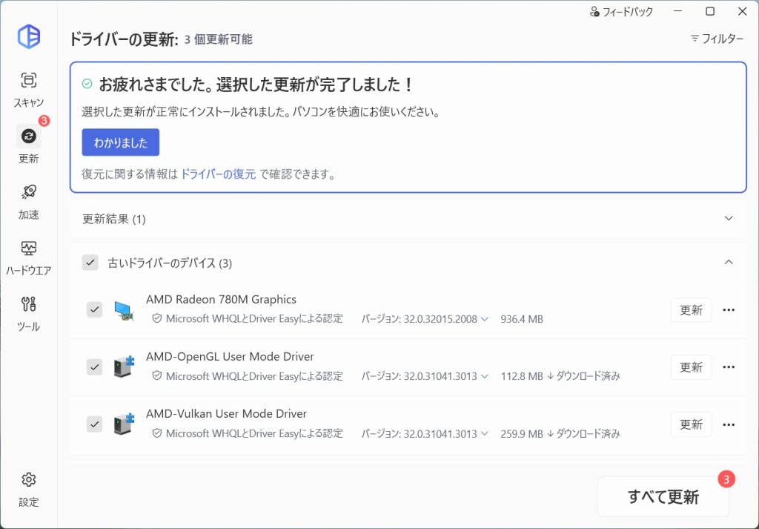Viewport: 759px width, 529px height.
Task: Click 更新 button for AMD-OpenGL driver
Action: [691, 367]
